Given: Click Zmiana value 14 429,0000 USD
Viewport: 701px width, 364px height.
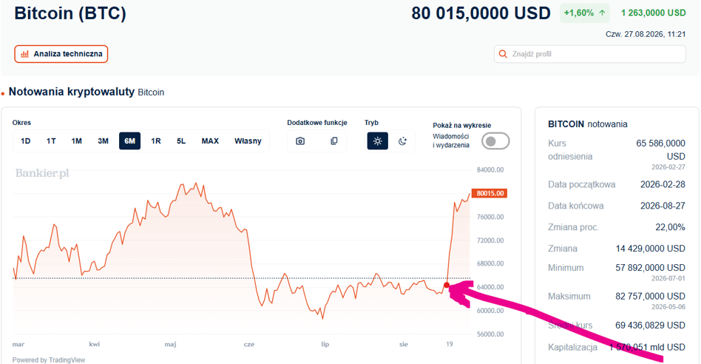Looking at the screenshot, I should click(651, 249).
